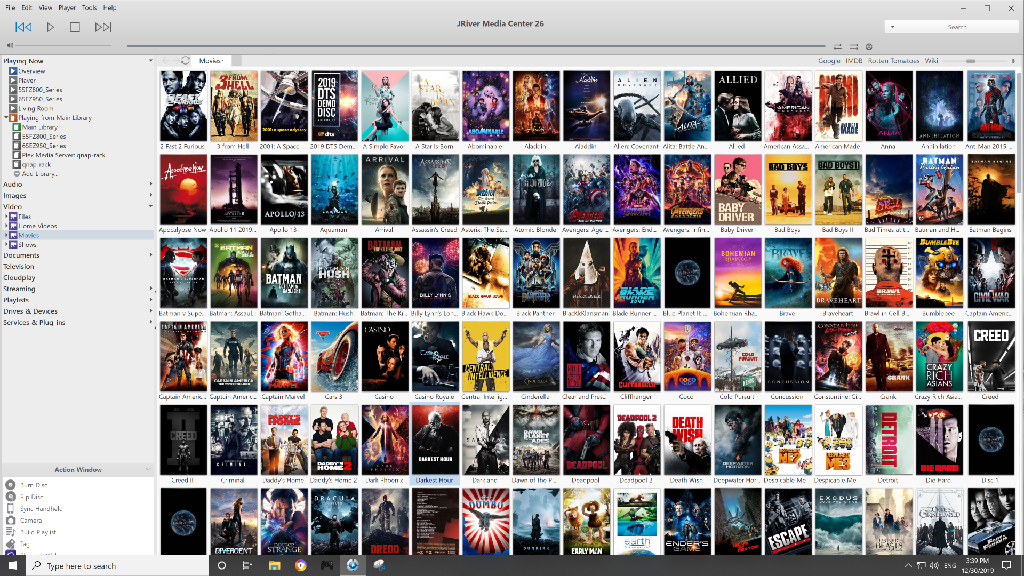Open the File menu
The width and height of the screenshot is (1024, 576).
[x=10, y=7]
